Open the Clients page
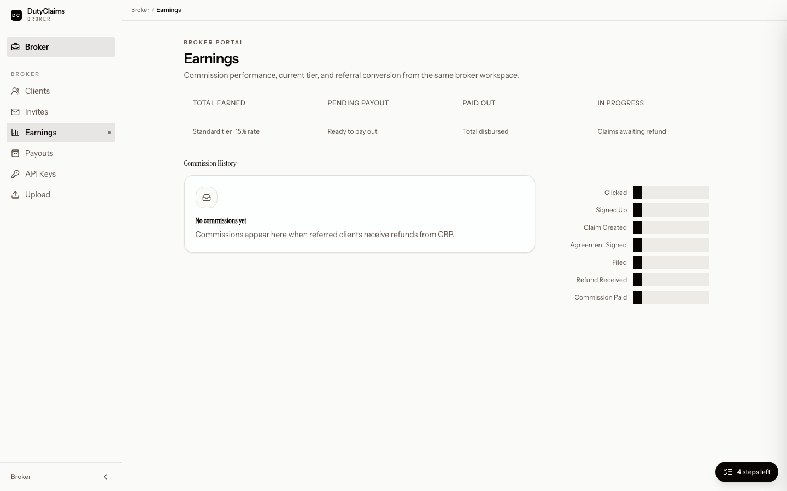 click(x=61, y=91)
